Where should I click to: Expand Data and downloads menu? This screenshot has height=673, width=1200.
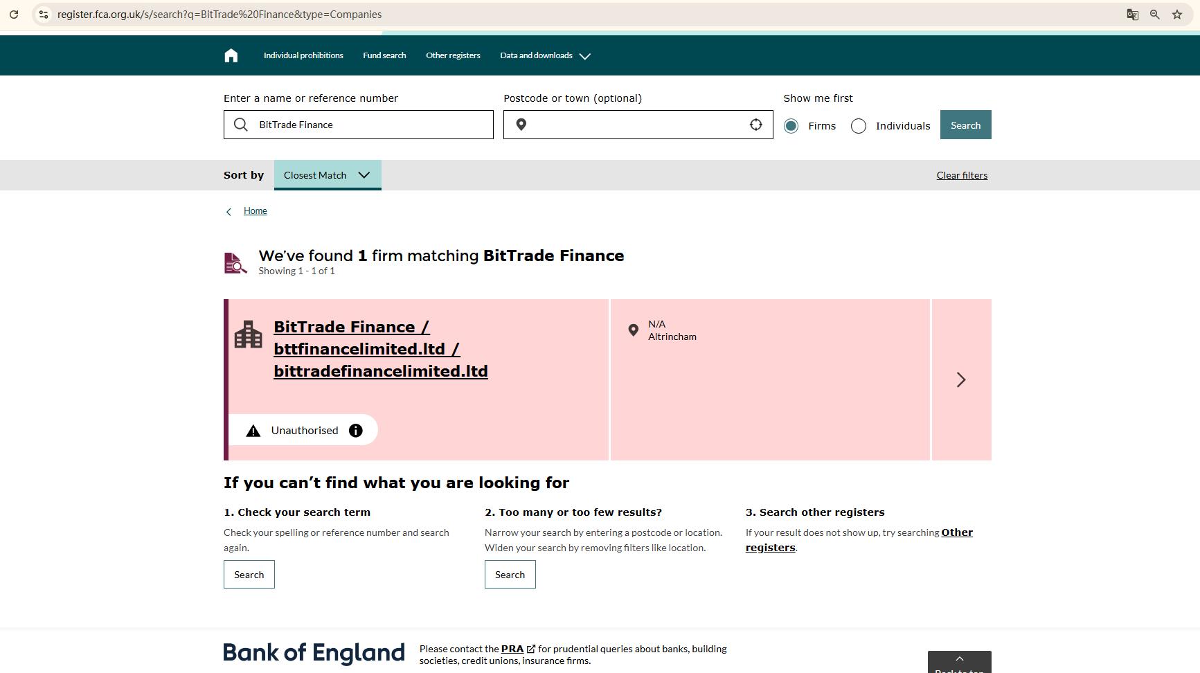coord(545,55)
